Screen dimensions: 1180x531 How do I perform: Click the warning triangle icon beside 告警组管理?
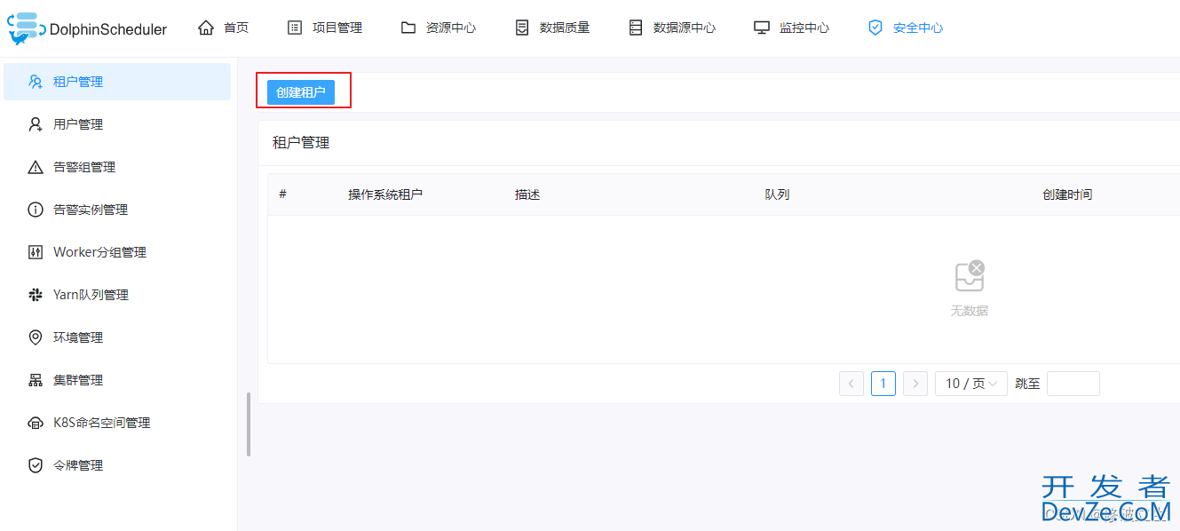coord(36,167)
